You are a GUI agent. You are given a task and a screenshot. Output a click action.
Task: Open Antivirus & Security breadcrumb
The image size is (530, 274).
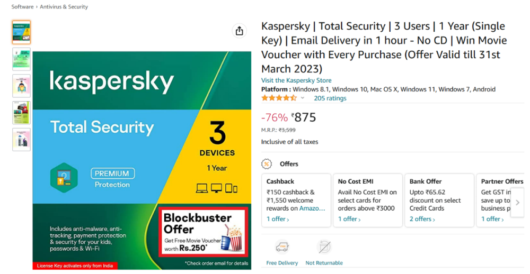click(64, 7)
